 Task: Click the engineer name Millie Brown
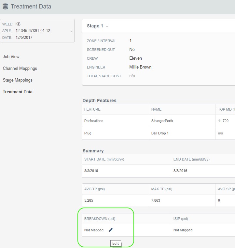(140, 67)
